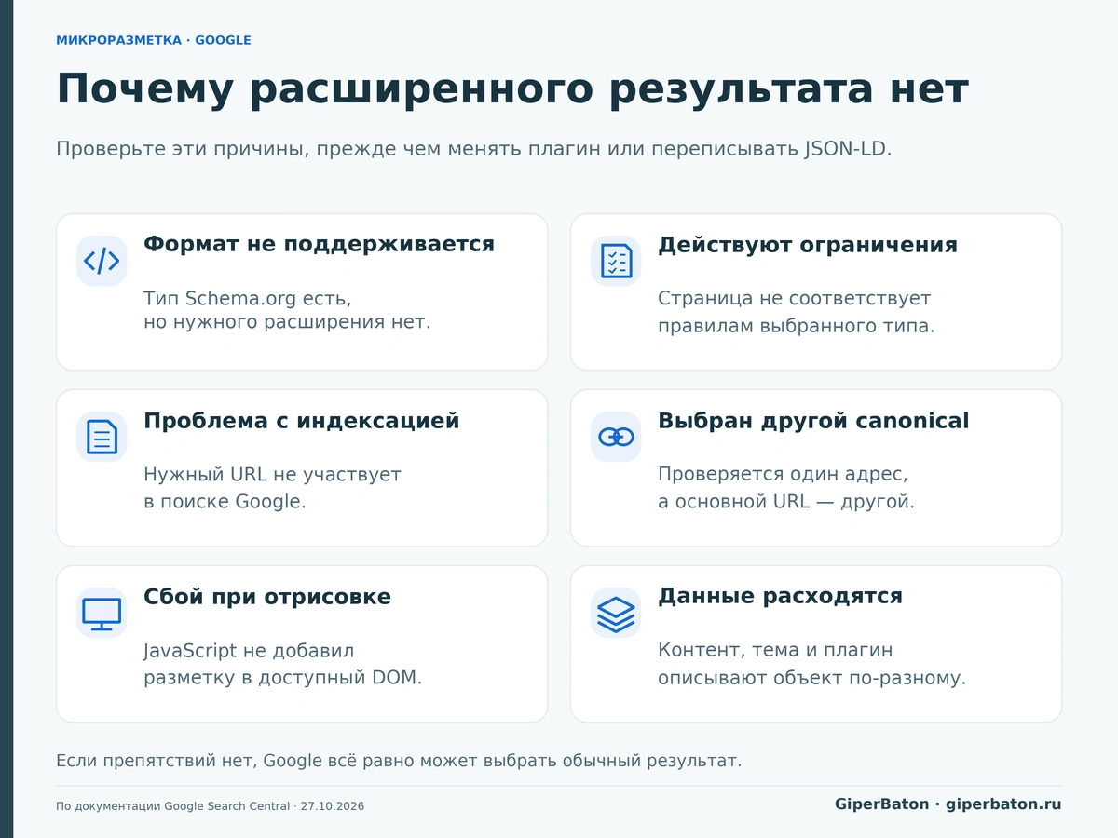The image size is (1118, 838).
Task: Click the text описывают объект по-разному
Action: pos(812,678)
